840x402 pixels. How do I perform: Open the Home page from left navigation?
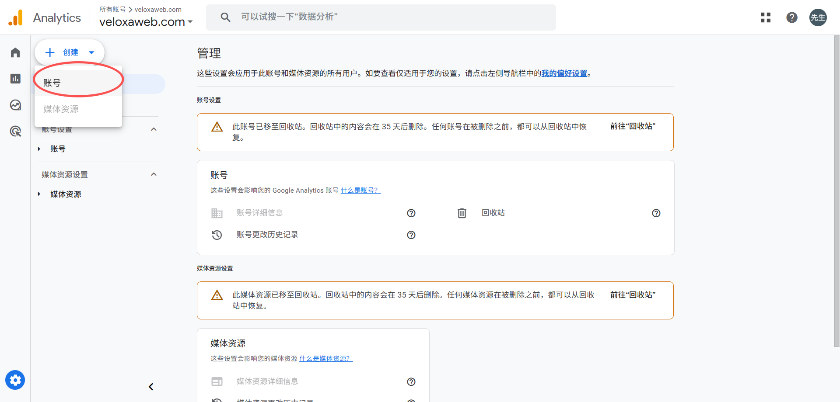pos(15,52)
